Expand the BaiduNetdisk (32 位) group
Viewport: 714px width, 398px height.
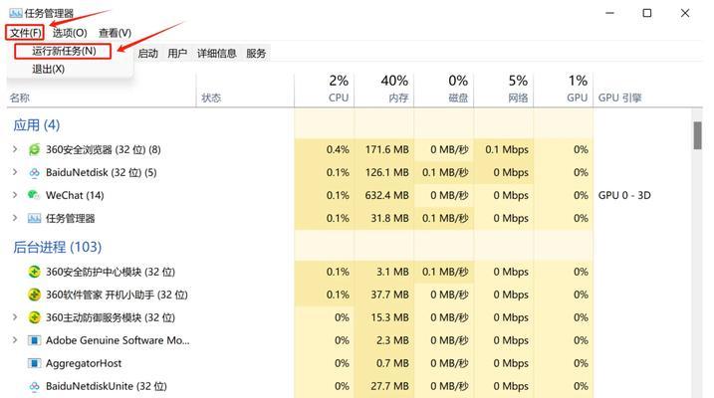coord(15,172)
